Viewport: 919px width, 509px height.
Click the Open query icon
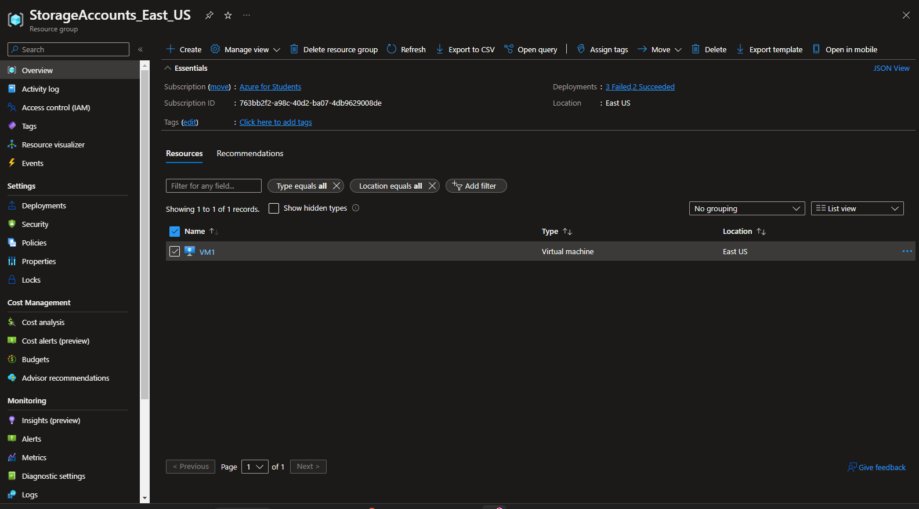point(509,49)
